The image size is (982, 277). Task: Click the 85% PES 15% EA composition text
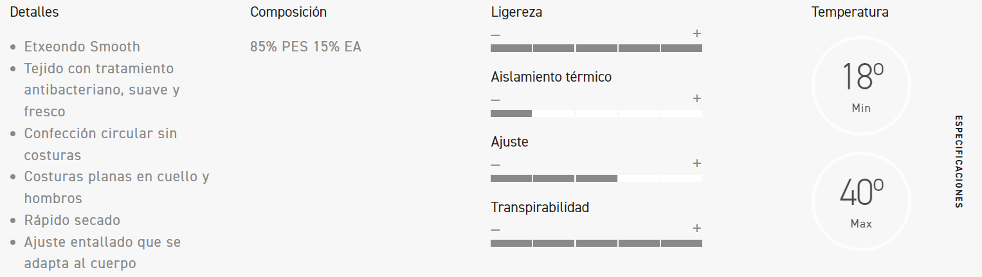point(305,47)
